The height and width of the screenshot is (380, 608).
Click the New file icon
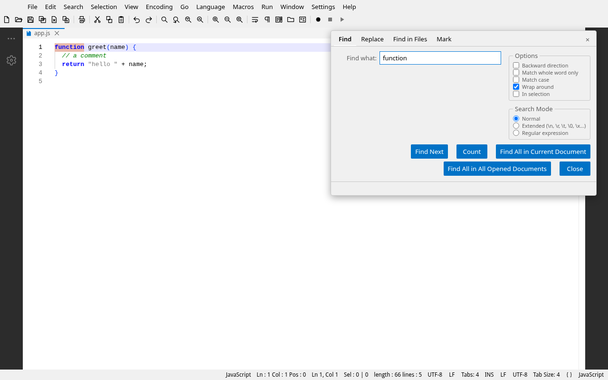click(7, 19)
